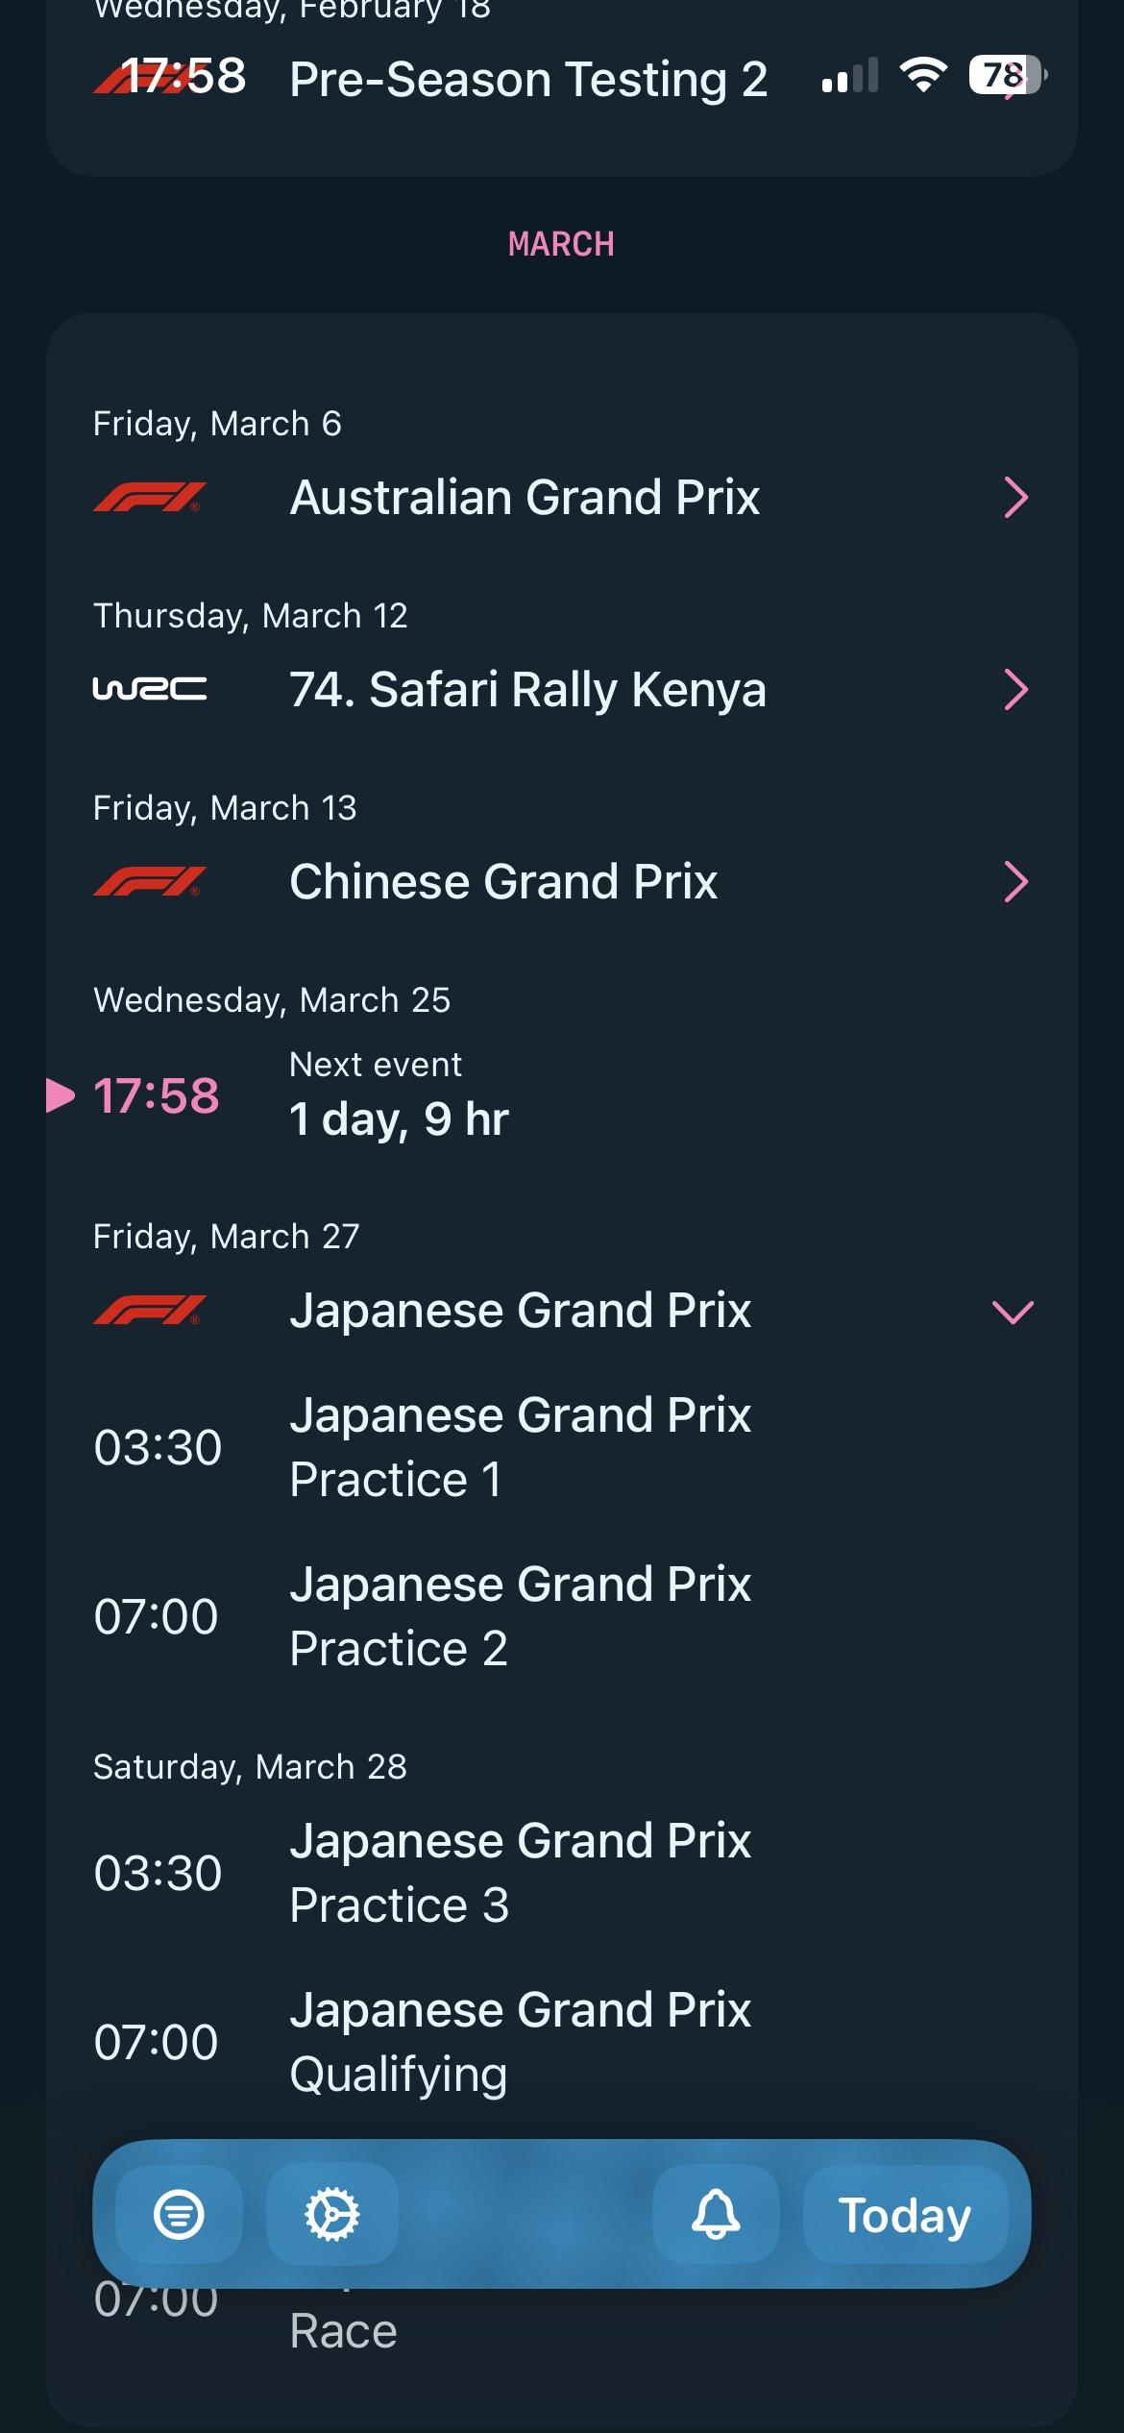The width and height of the screenshot is (1124, 2433).
Task: Tap the notifications bell icon
Action: click(x=716, y=2214)
